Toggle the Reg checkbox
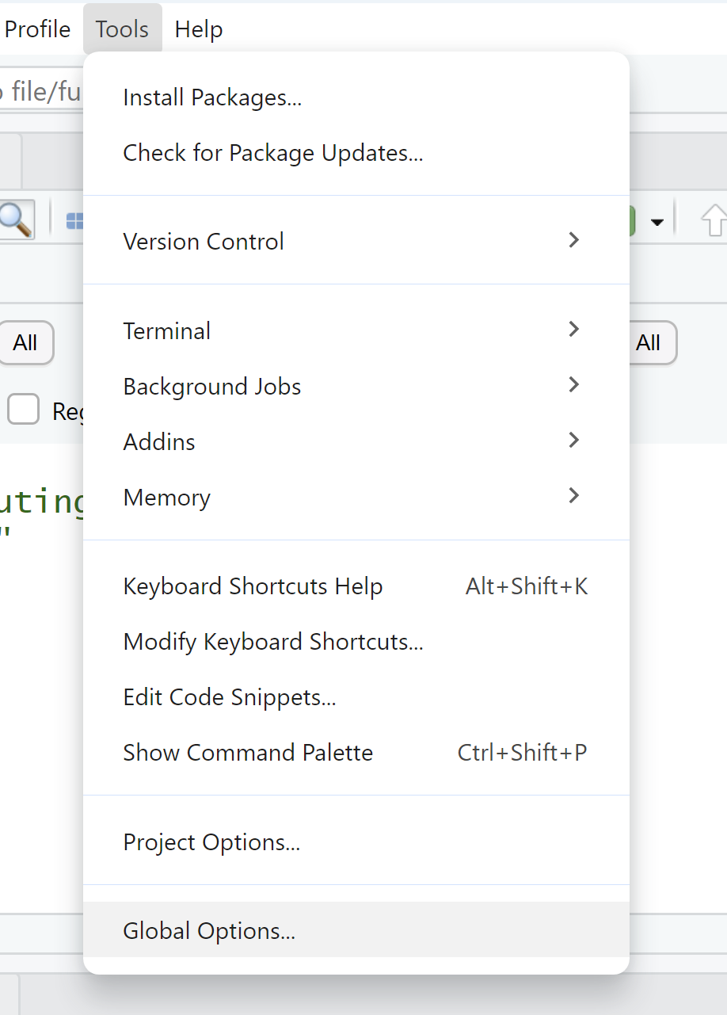Image resolution: width=727 pixels, height=1015 pixels. tap(24, 410)
